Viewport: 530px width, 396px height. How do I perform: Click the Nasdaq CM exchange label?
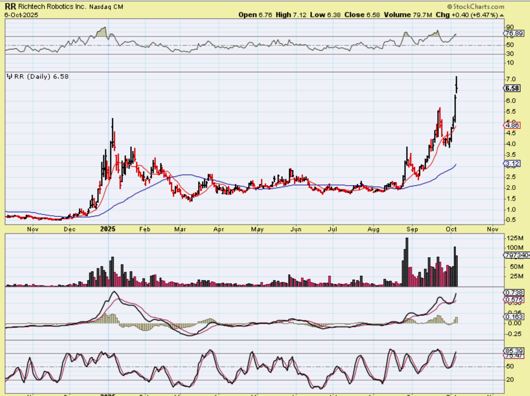click(x=106, y=7)
